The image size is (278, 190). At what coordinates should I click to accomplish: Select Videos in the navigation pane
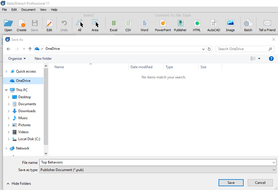[x=23, y=132]
